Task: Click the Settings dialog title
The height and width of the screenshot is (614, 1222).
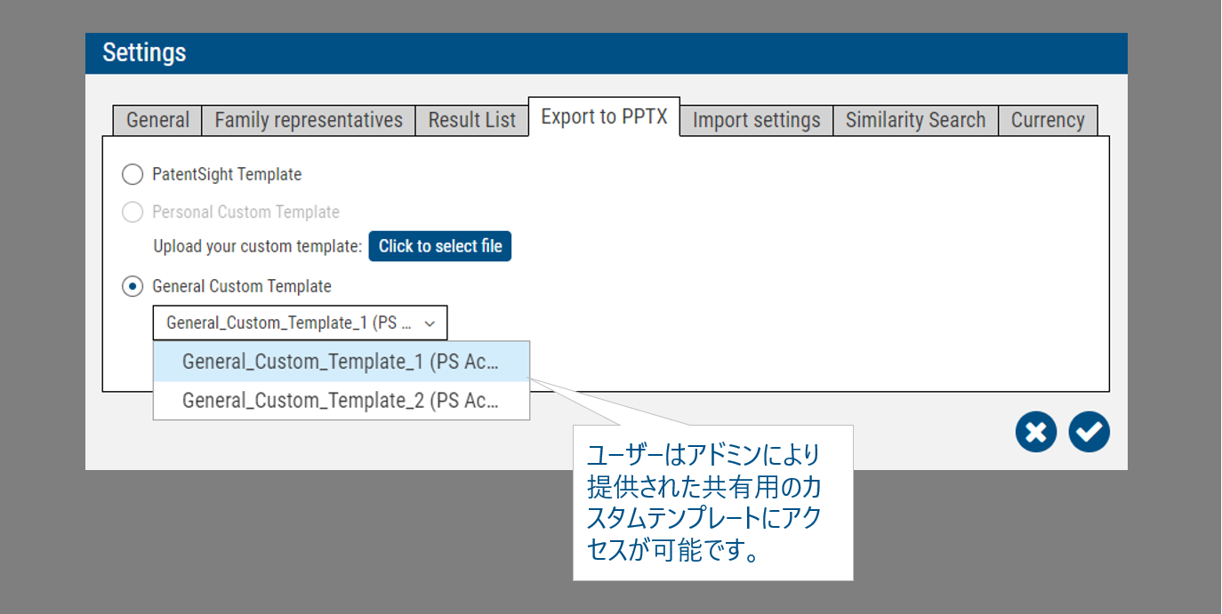Action: point(144,52)
